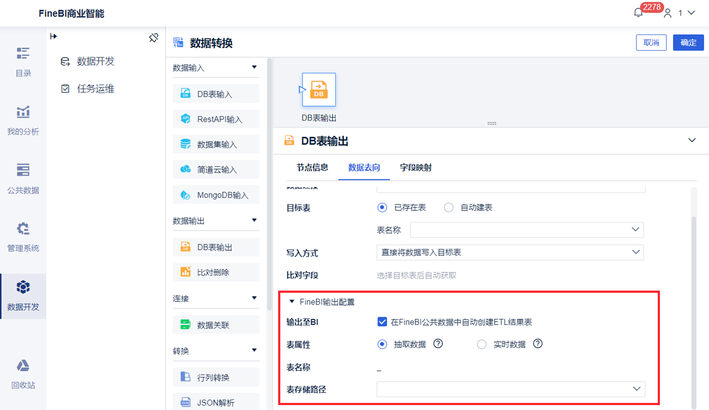
Task: Select the 数据集输入 operator
Action: [216, 144]
